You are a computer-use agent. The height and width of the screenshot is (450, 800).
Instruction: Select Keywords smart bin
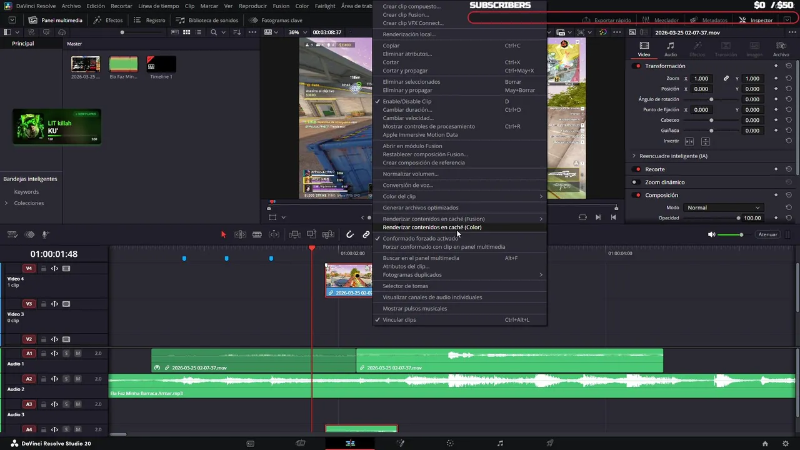(x=26, y=192)
